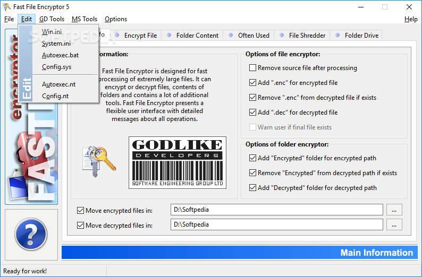Viewport: 422px width, 277px height.
Task: Open the Options menu
Action: (116, 19)
